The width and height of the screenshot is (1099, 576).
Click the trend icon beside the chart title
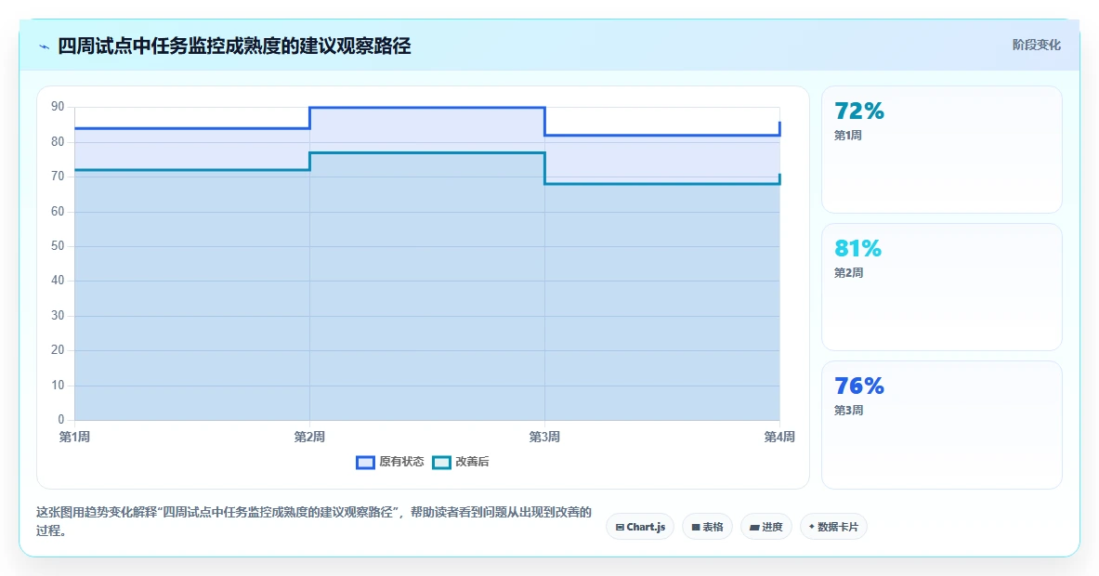pyautogui.click(x=45, y=47)
